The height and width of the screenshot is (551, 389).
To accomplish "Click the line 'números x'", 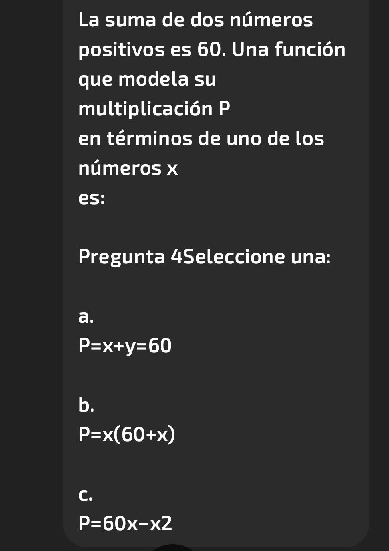I will (128, 168).
